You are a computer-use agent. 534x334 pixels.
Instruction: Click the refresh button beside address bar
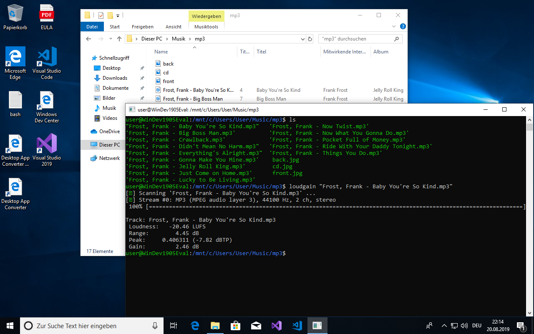click(310, 39)
